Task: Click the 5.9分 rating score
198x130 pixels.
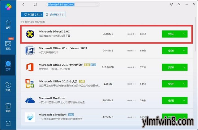Action: click(143, 100)
